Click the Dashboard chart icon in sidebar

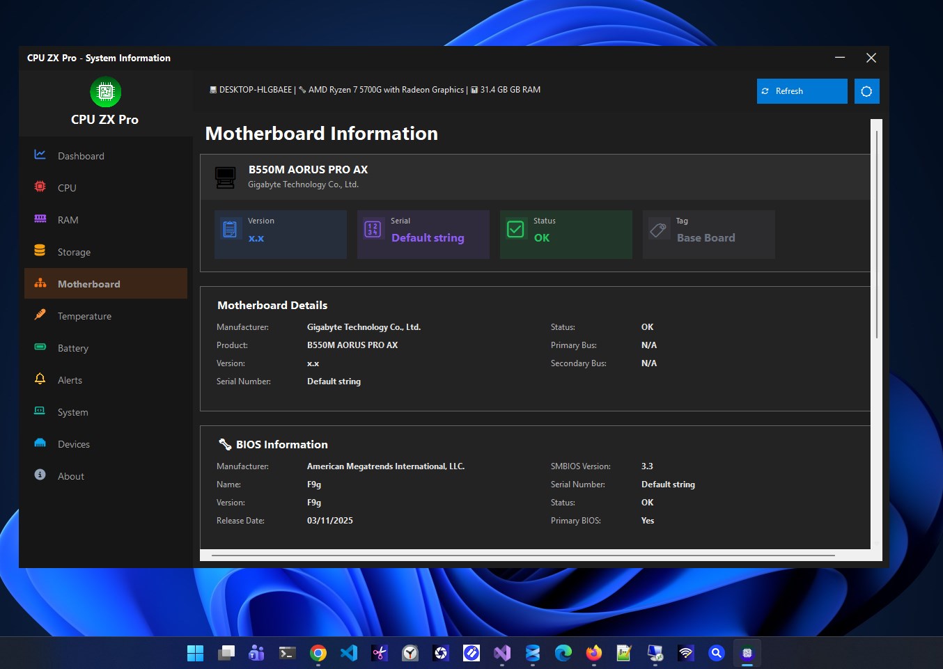(x=40, y=155)
